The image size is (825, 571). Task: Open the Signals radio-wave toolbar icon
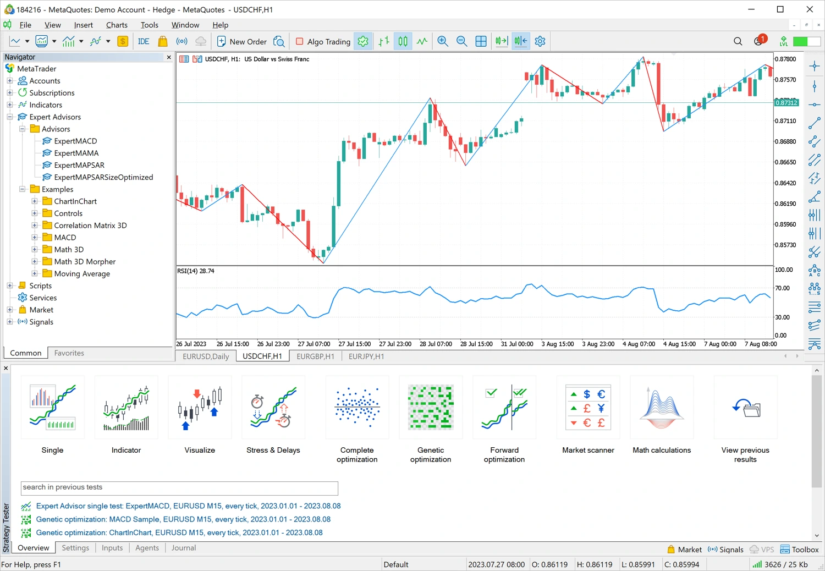pos(182,41)
